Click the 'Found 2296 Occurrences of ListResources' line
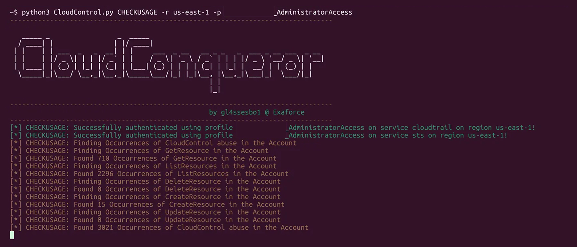Screen dimensions: 577x247 pos(149,174)
